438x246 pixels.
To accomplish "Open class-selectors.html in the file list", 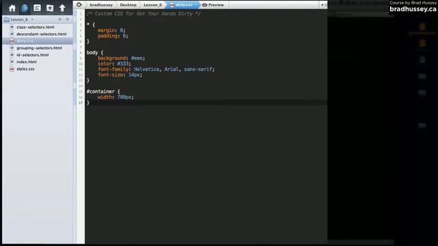I will (36, 27).
